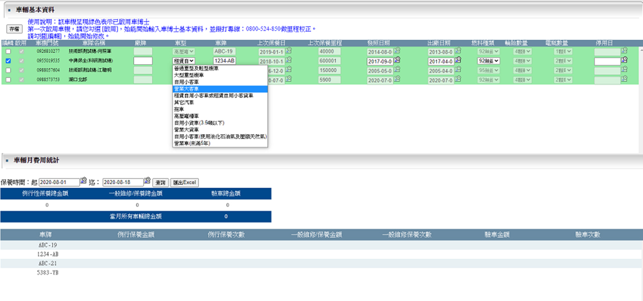Open 燃料種類 dropdown for row 0955019535
This screenshot has width=643, height=301.
tap(489, 61)
